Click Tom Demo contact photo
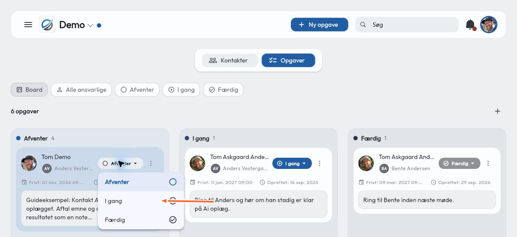The height and width of the screenshot is (237, 517). point(29,163)
